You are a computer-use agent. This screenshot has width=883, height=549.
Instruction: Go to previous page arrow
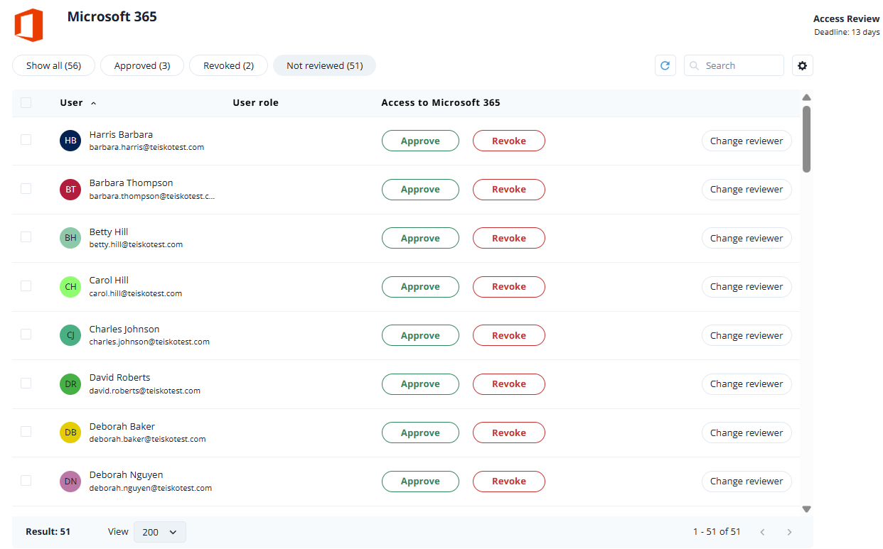(x=762, y=532)
